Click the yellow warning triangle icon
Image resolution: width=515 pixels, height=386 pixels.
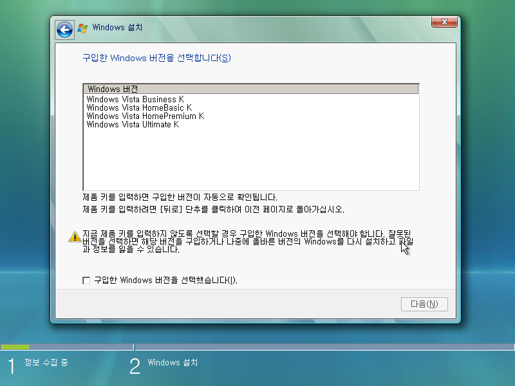pos(75,236)
